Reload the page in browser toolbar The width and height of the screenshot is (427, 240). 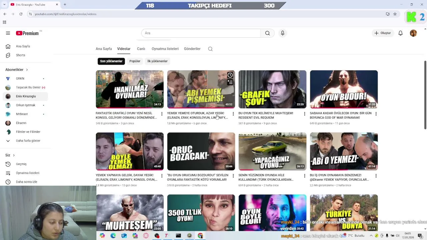pyautogui.click(x=21, y=14)
